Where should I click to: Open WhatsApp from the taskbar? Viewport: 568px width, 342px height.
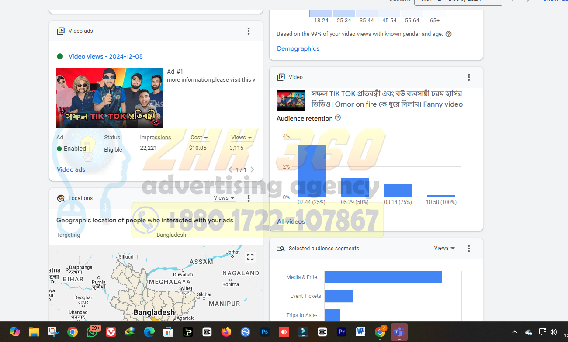pyautogui.click(x=92, y=332)
